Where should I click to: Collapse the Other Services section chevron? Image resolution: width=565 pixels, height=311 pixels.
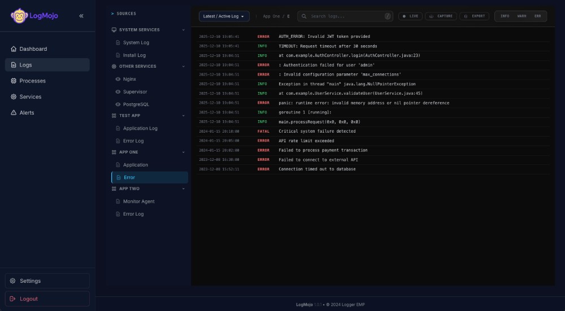coord(184,67)
